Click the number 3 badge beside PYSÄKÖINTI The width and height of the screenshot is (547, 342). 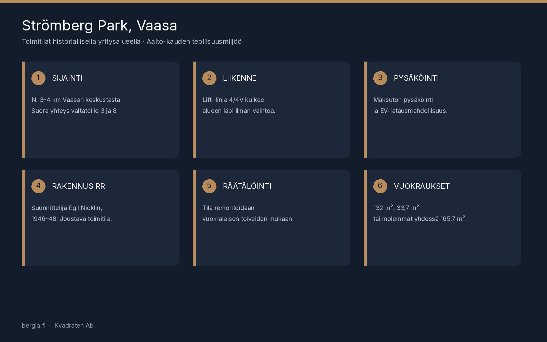pyautogui.click(x=380, y=78)
